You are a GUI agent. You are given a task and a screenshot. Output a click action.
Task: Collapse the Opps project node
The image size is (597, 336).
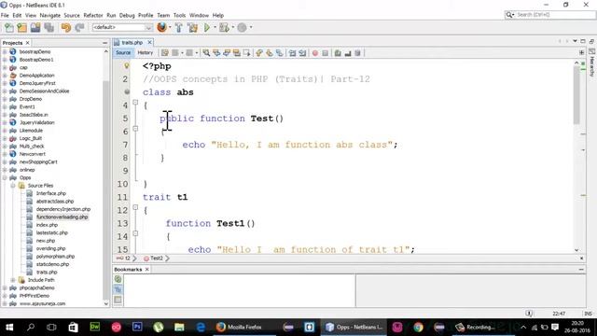pyautogui.click(x=5, y=177)
